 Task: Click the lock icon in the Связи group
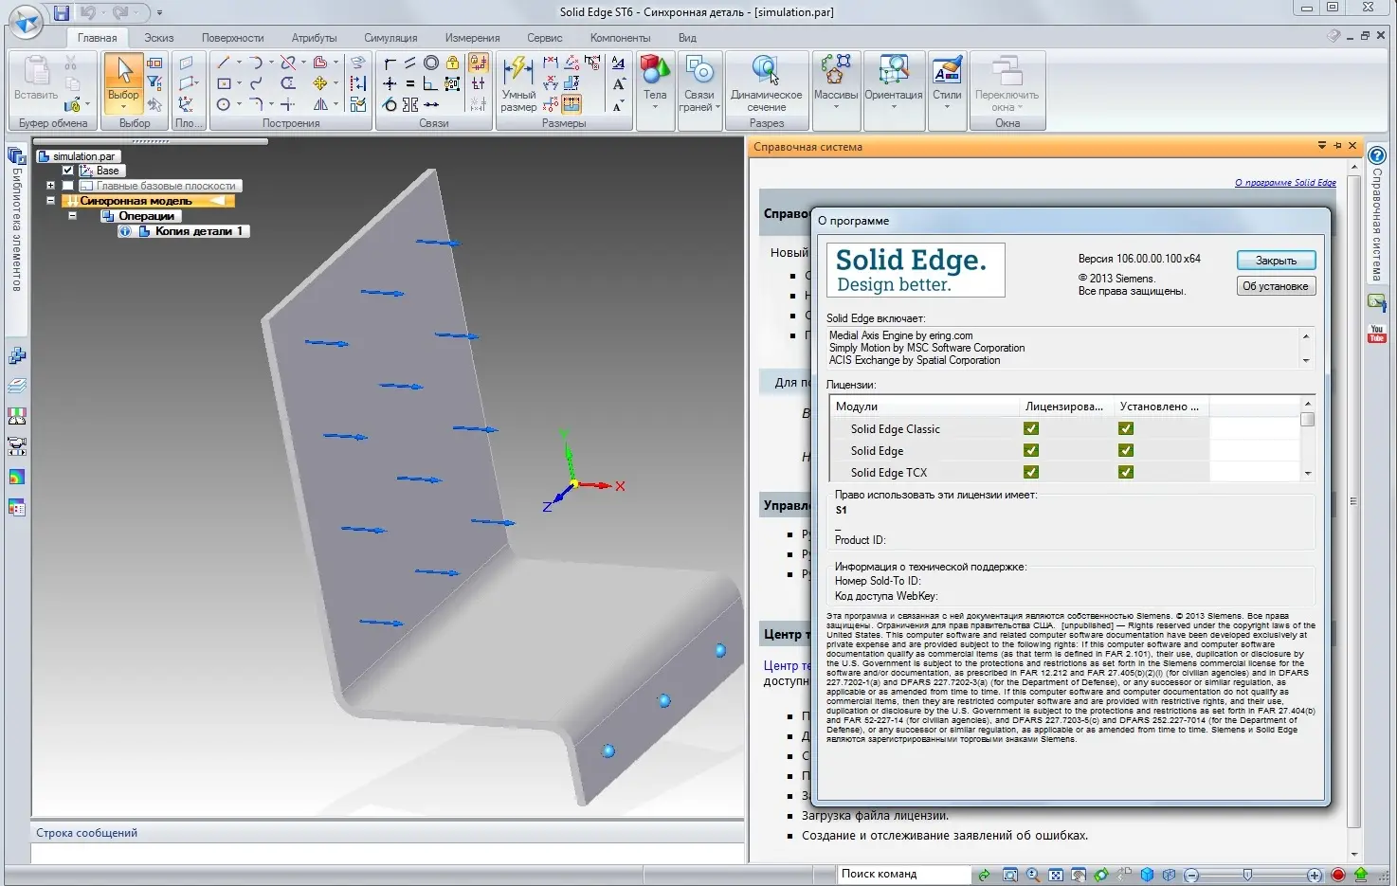(x=453, y=63)
